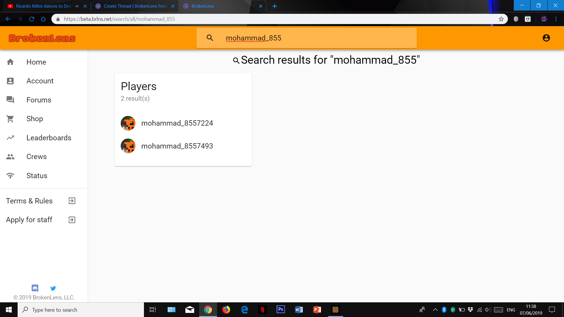Close the Ricardo Milos YouTube tab
The width and height of the screenshot is (564, 317).
tap(85, 6)
